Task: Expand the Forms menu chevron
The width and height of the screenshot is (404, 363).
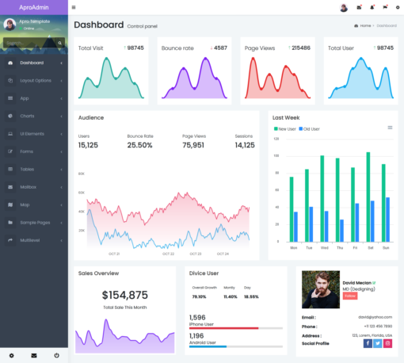Action: [62, 151]
